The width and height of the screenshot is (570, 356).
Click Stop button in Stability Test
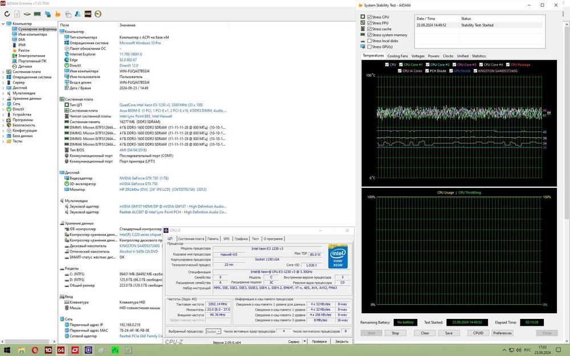pos(395,333)
